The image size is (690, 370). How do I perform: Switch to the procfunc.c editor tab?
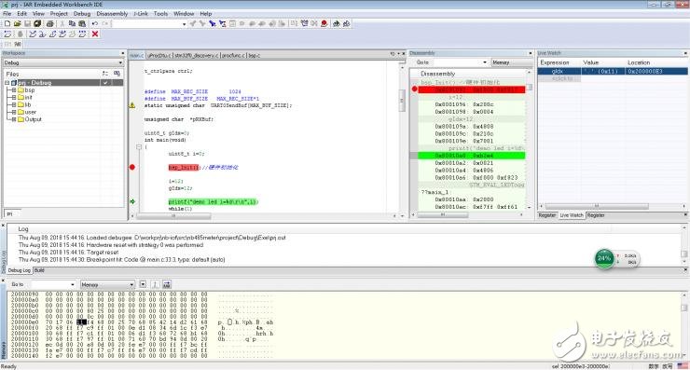tap(233, 55)
